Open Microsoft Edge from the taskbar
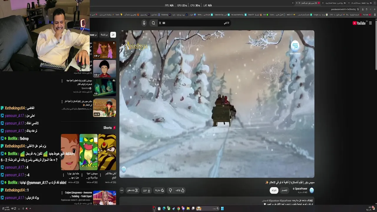The image size is (377, 212). [164, 208]
